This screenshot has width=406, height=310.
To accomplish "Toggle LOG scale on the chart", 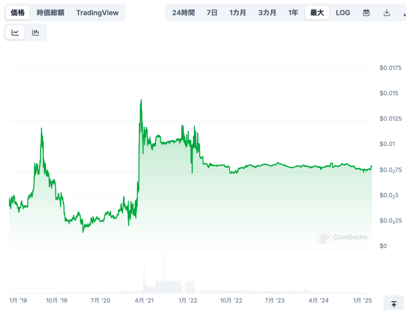I will click(343, 13).
